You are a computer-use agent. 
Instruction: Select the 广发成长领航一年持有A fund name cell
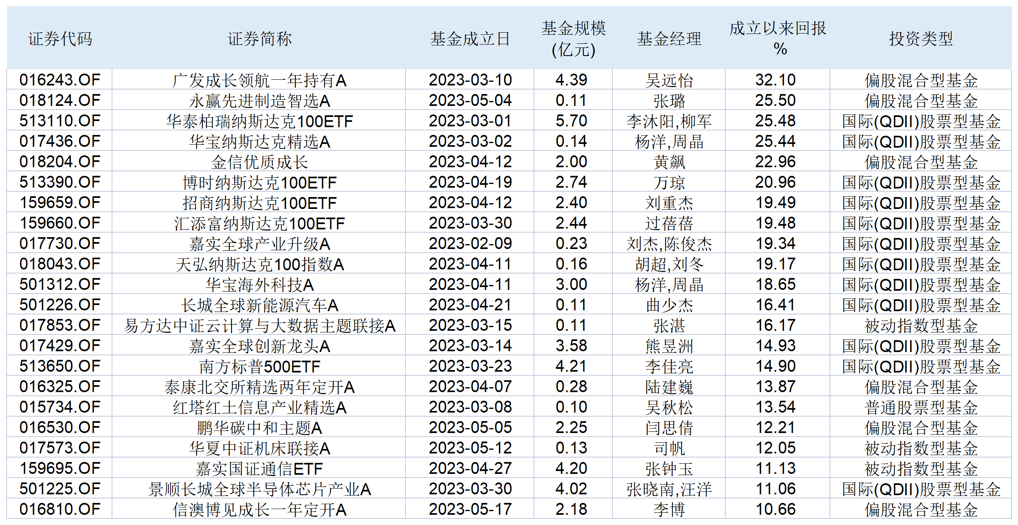point(259,80)
